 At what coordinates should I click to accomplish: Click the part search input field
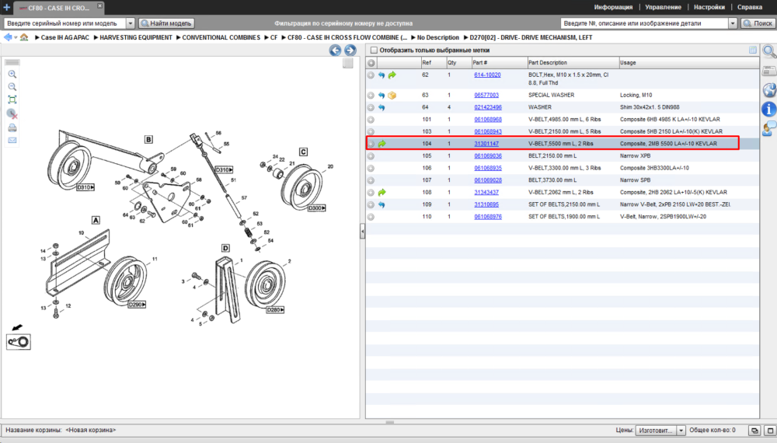[645, 23]
